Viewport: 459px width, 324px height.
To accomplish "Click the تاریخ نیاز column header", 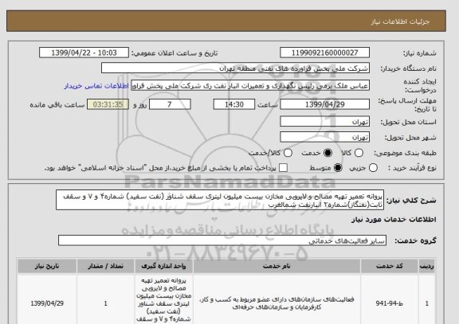I will point(47,266).
